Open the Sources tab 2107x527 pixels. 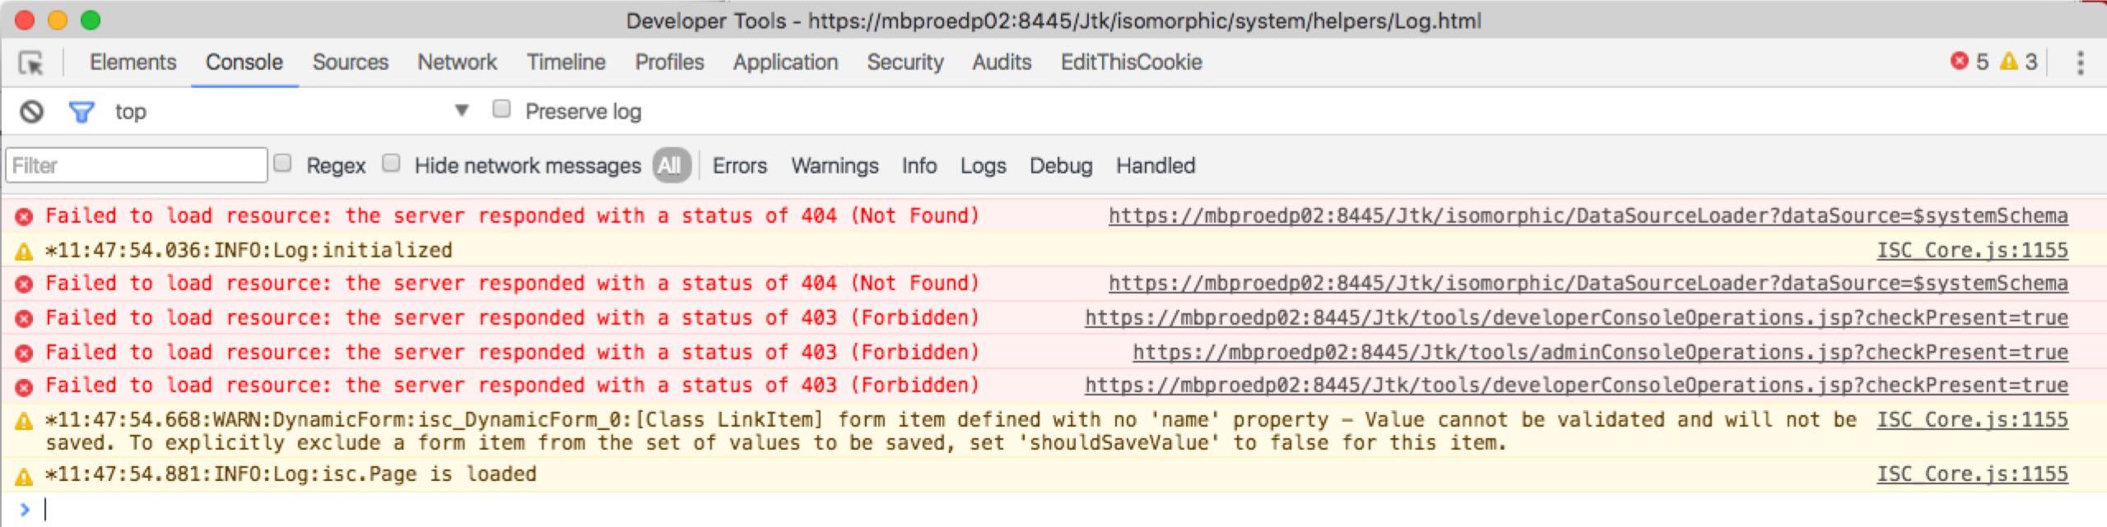click(x=350, y=62)
